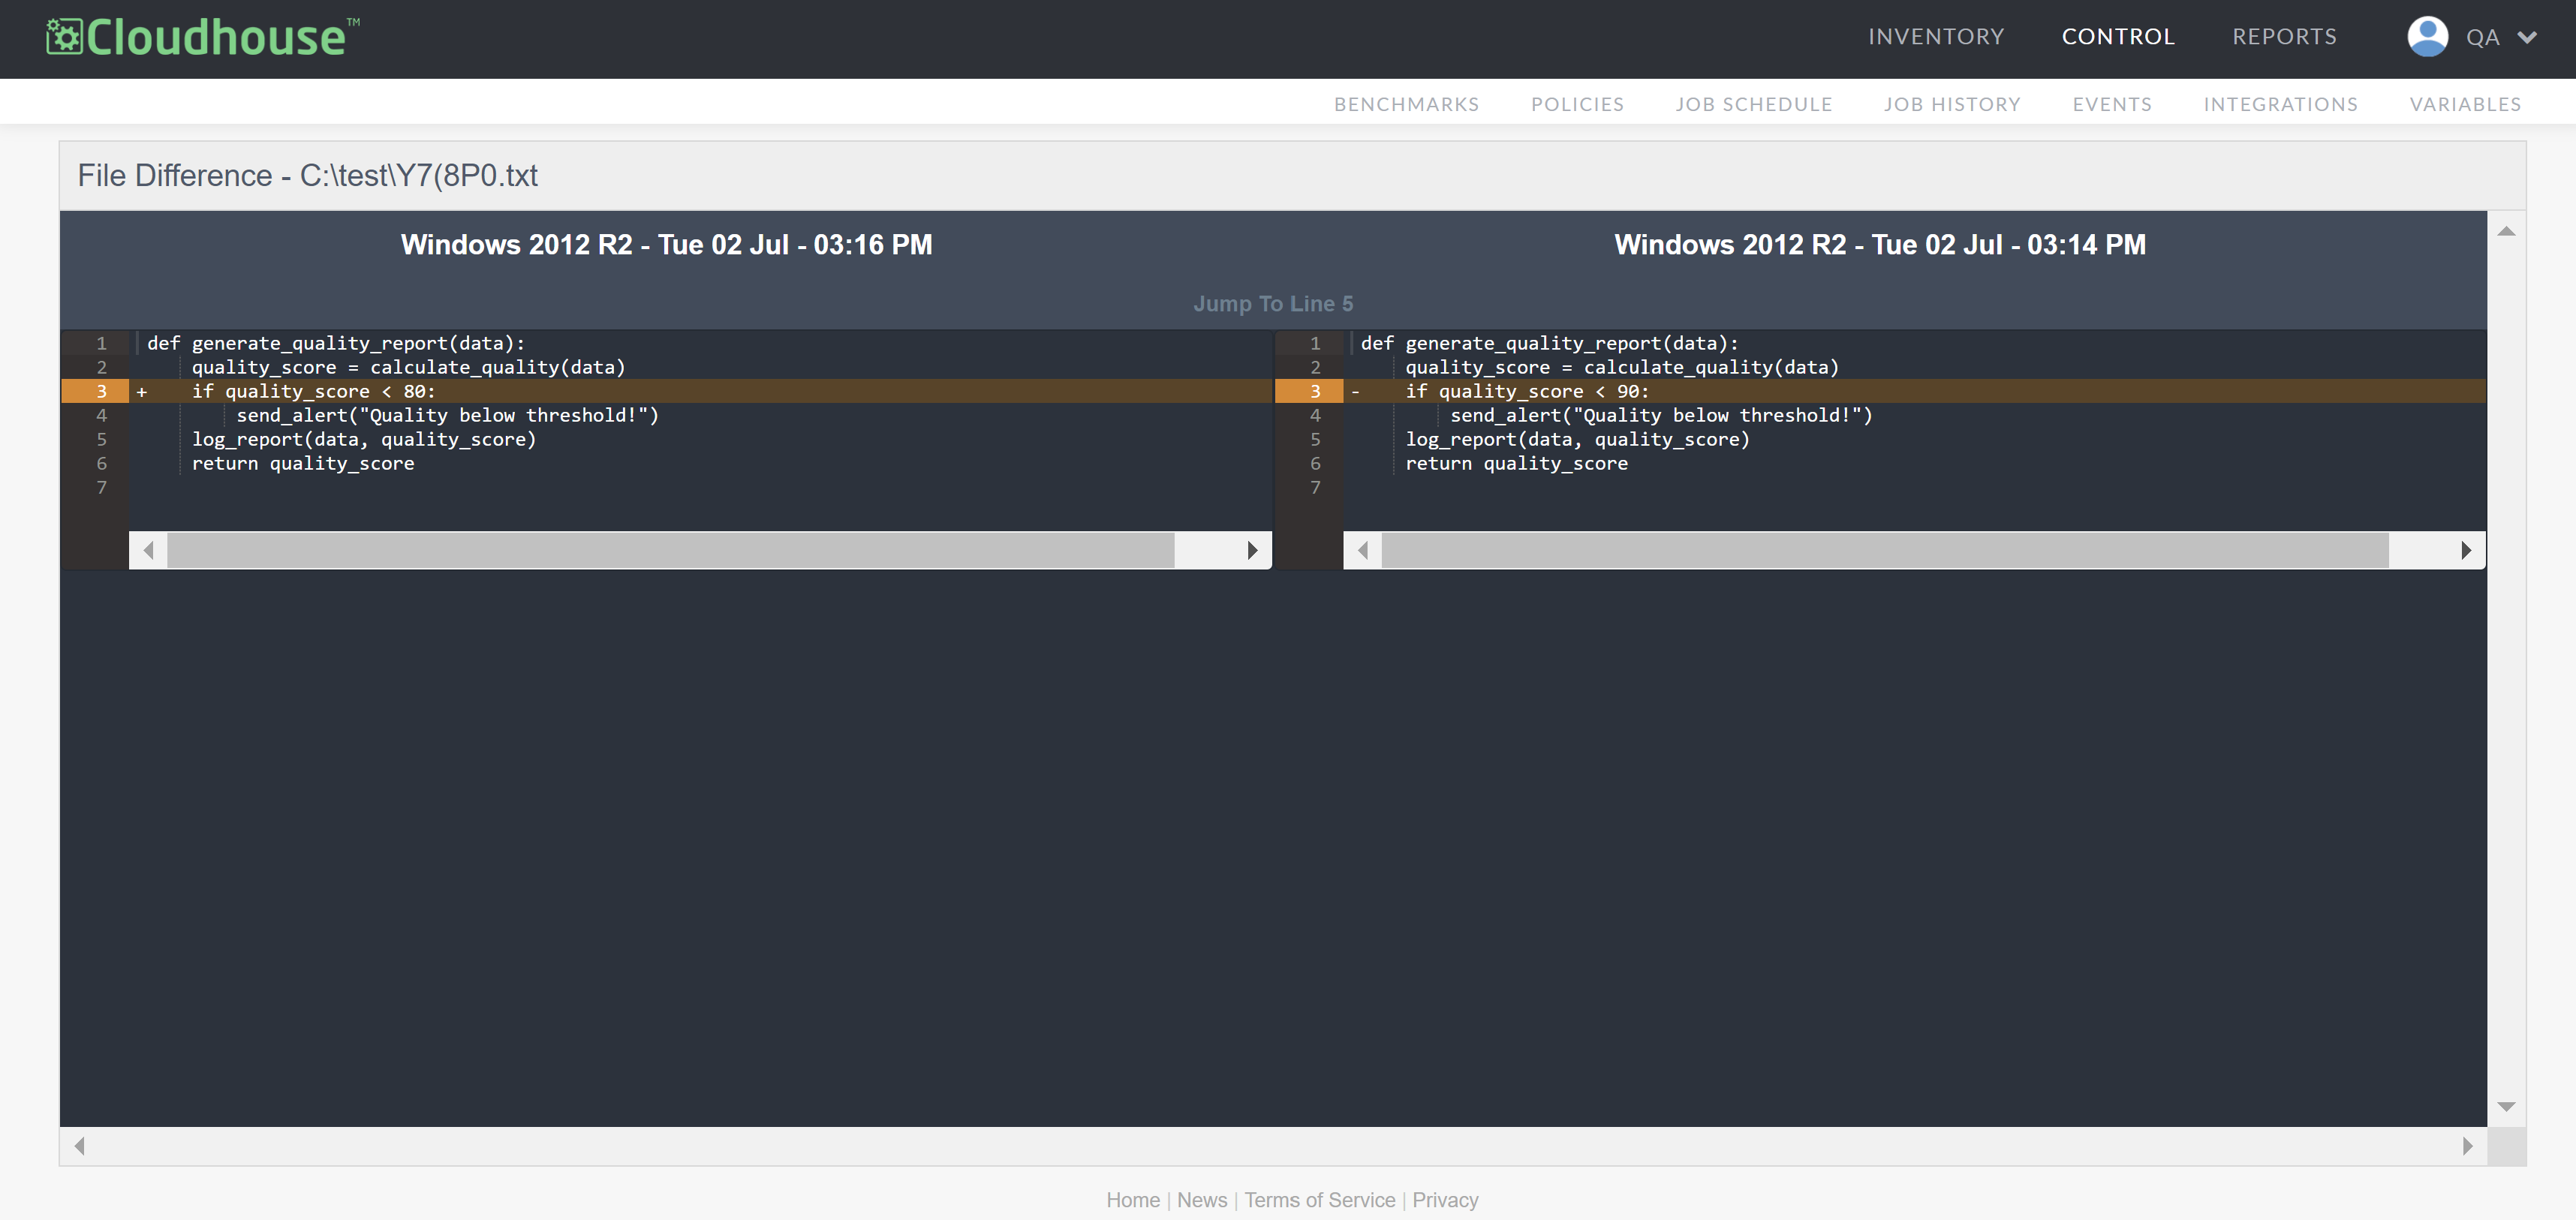Open the Variables section
The image size is (2576, 1220).
2465,104
